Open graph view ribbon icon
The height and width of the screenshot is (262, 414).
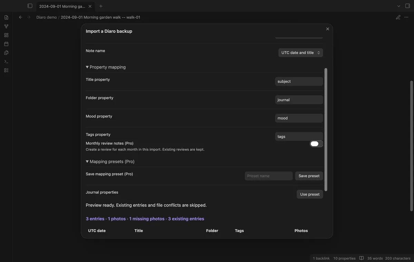click(x=6, y=26)
